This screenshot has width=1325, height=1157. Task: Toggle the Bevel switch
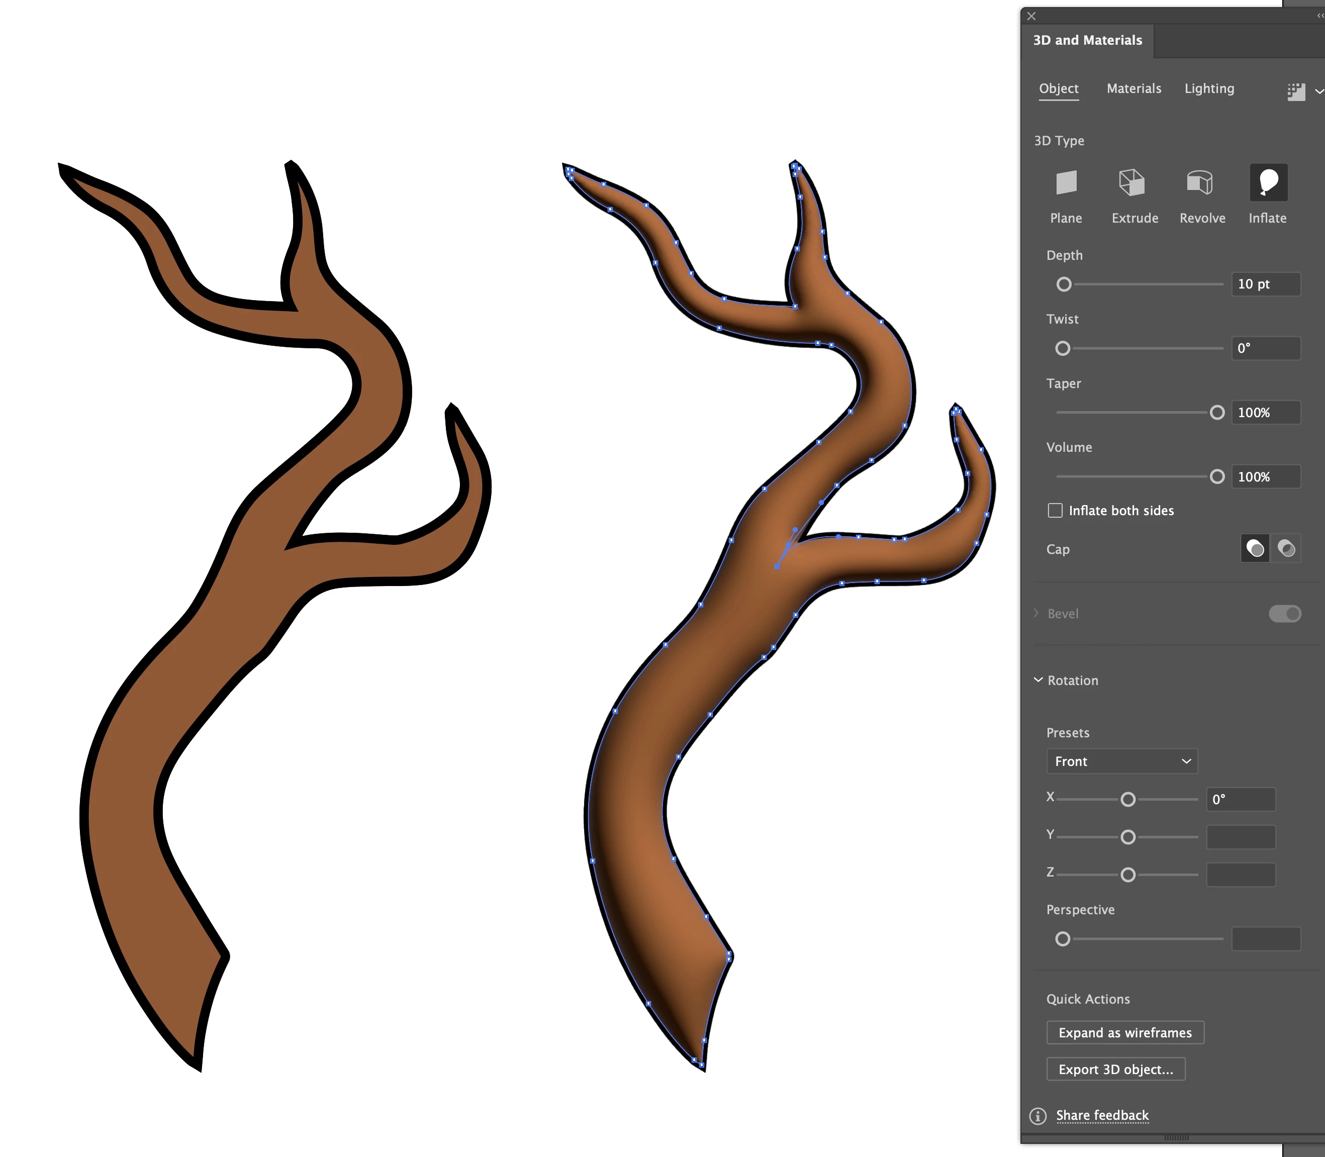pos(1284,613)
